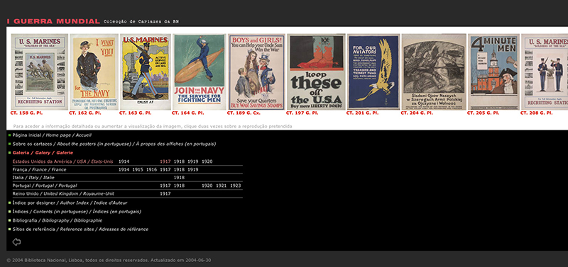The image size is (568, 267).
Task: Open France posters from 1918
Action: [180, 169]
